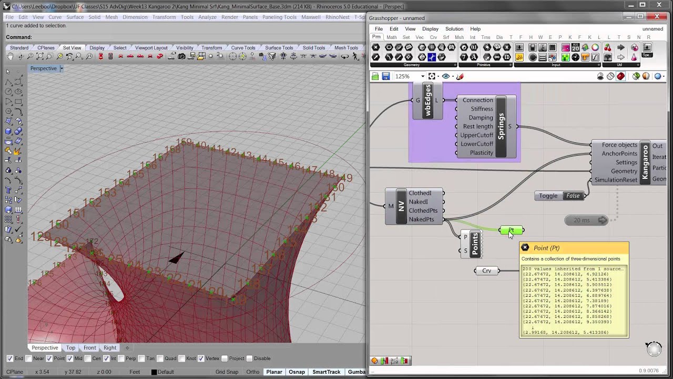The height and width of the screenshot is (379, 673).
Task: Click the red preview mode icon in Grasshopper
Action: (620, 76)
